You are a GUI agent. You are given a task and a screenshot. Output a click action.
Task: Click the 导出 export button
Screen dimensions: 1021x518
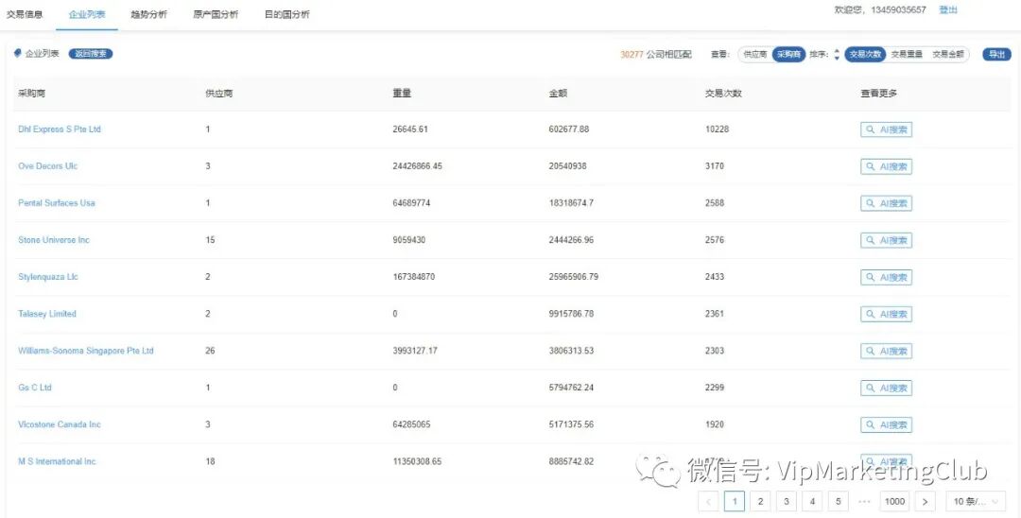[x=996, y=55]
